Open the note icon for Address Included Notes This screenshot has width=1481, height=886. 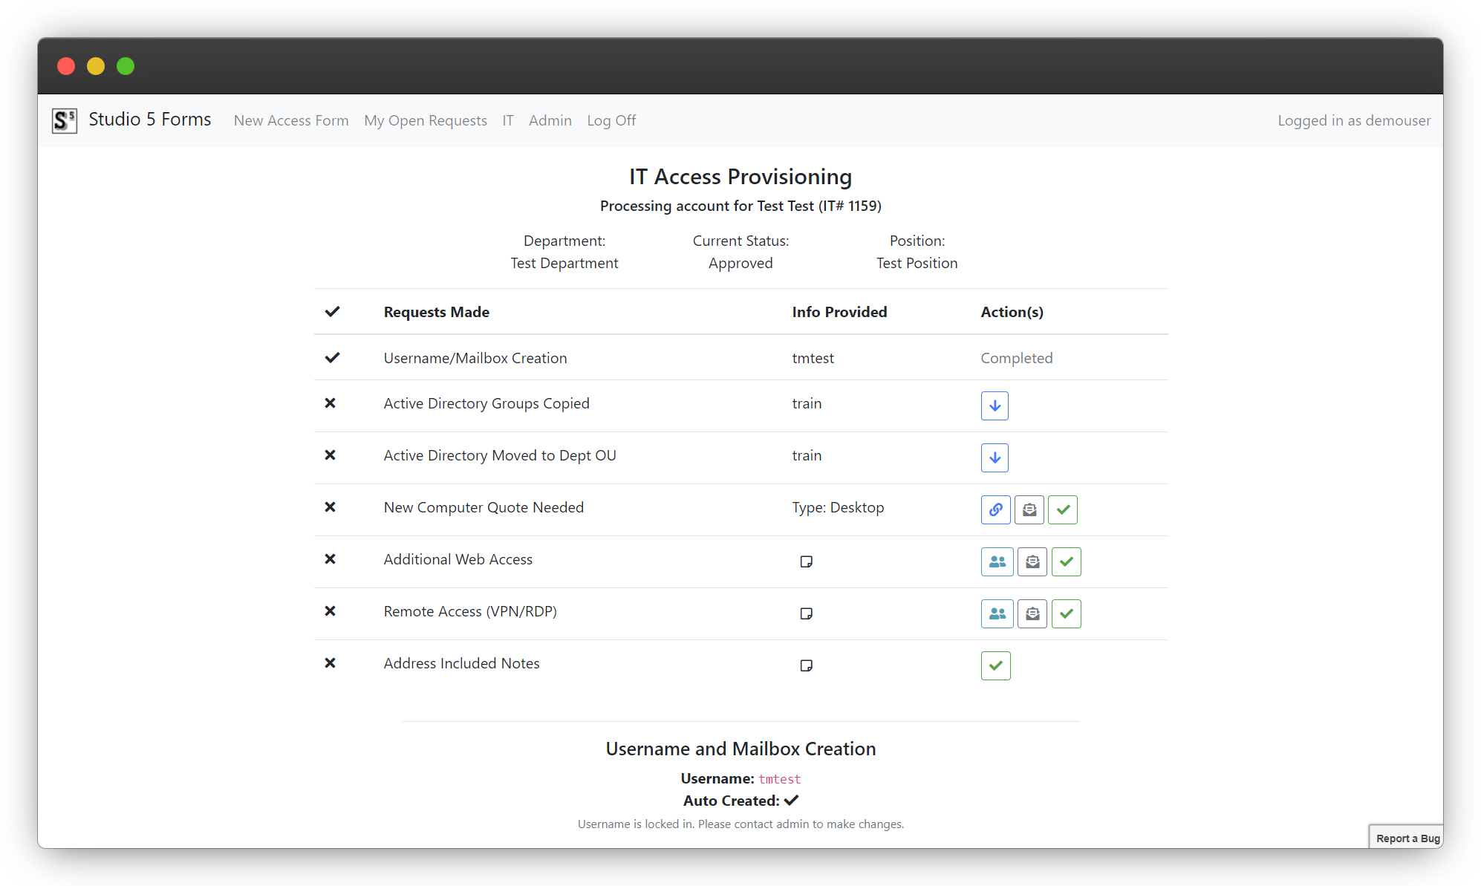(807, 665)
